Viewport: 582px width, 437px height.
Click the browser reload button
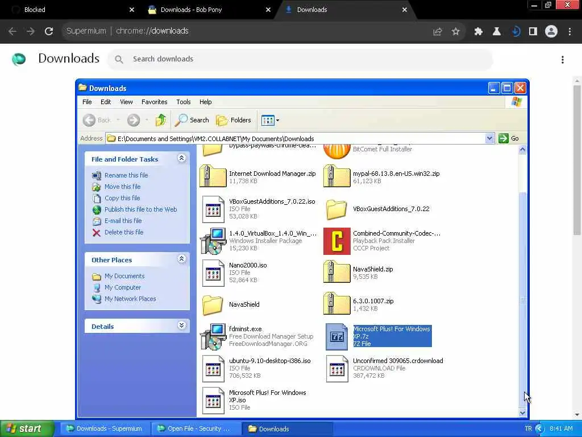coord(49,31)
